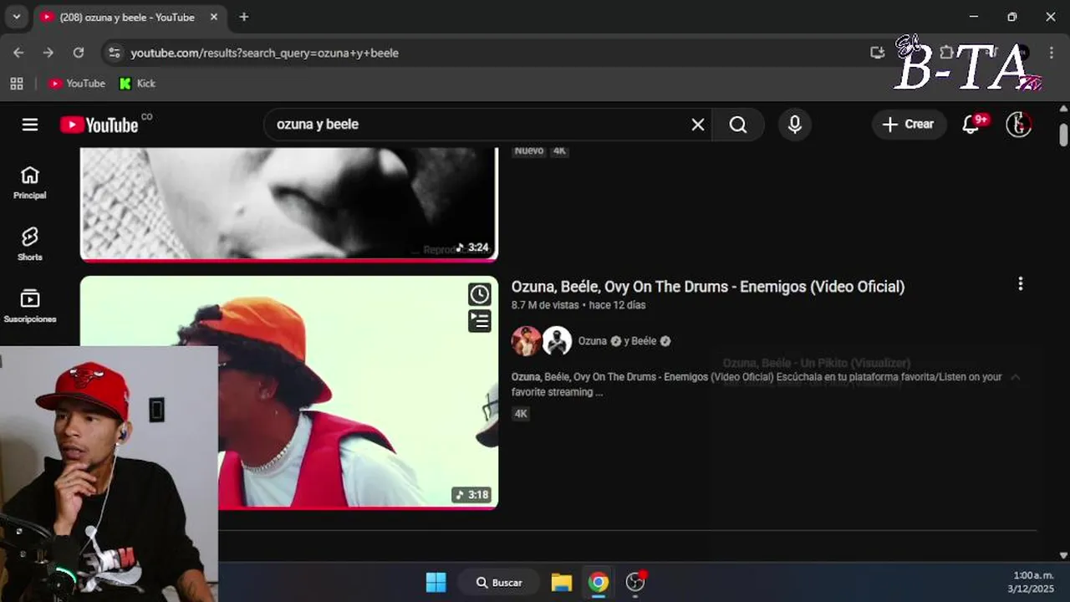This screenshot has height=602, width=1070.
Task: Click the taskbar Buscar search box
Action: 500,583
